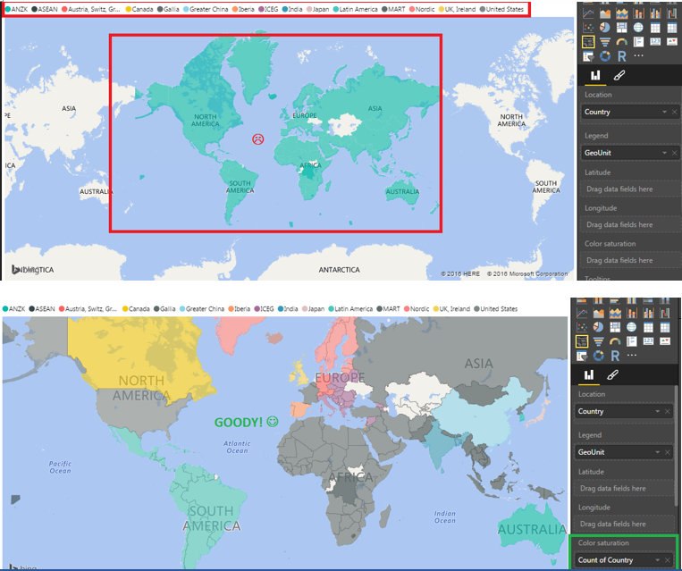Select Nordic legend item above lower map

point(417,309)
